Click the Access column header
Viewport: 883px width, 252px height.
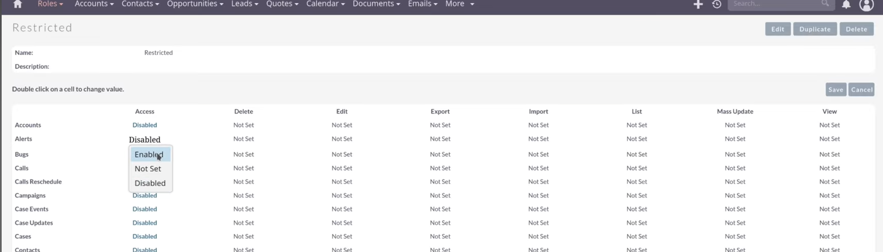click(x=145, y=111)
